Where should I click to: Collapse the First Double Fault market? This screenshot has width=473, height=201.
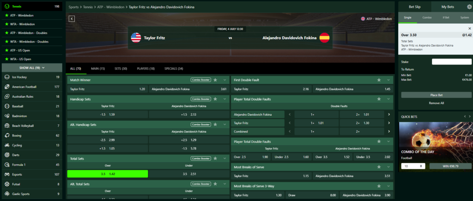point(388,80)
